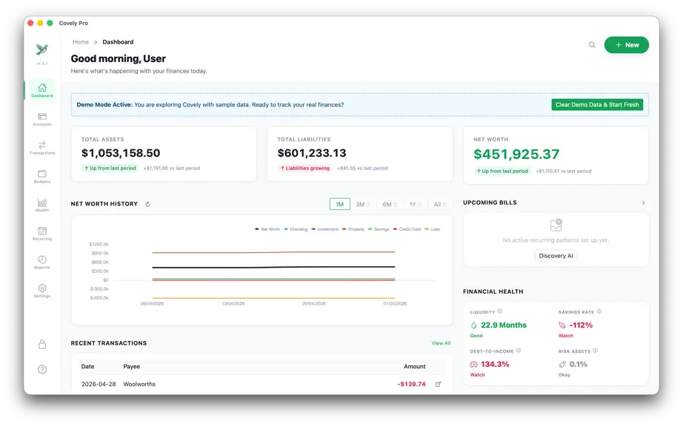Click Total Liabilities value $601,233.13
683x426 pixels.
[x=312, y=153]
